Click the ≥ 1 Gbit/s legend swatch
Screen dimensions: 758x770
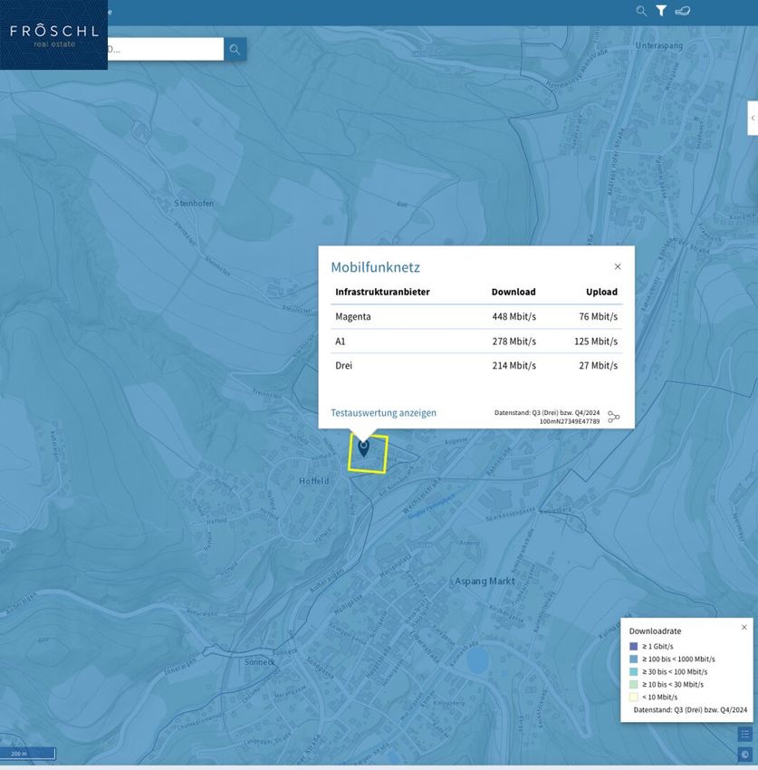(x=634, y=646)
